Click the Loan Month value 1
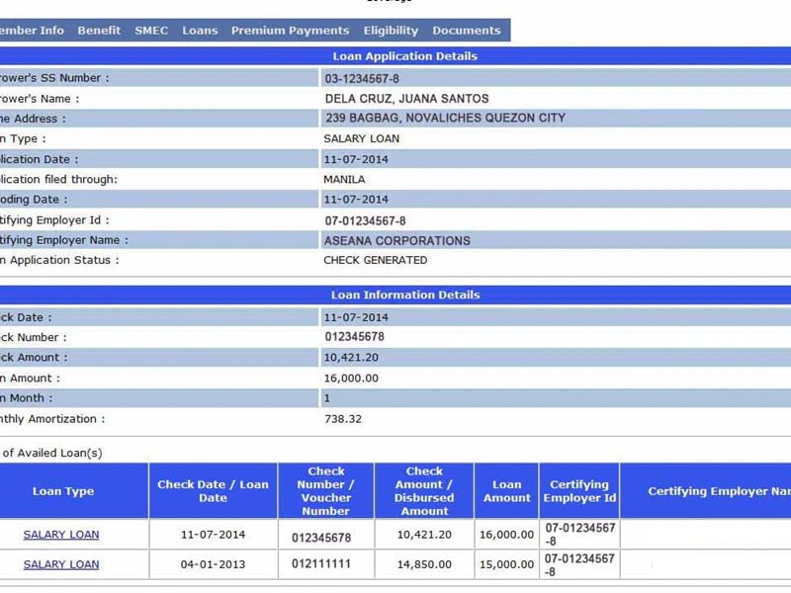 coord(327,398)
